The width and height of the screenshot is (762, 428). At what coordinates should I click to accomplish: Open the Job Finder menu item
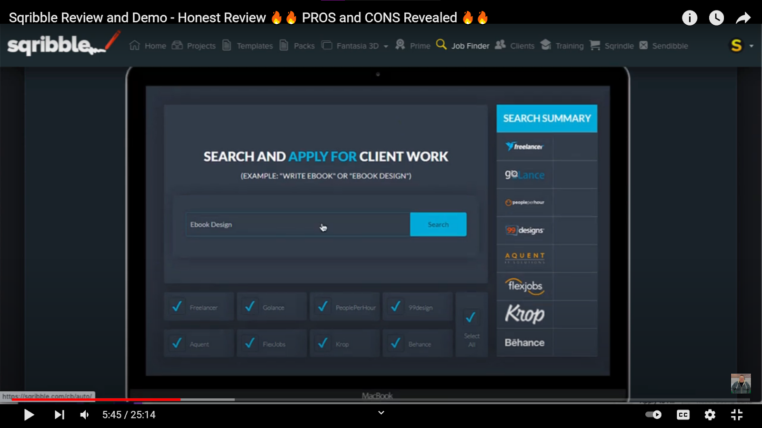[x=471, y=46]
